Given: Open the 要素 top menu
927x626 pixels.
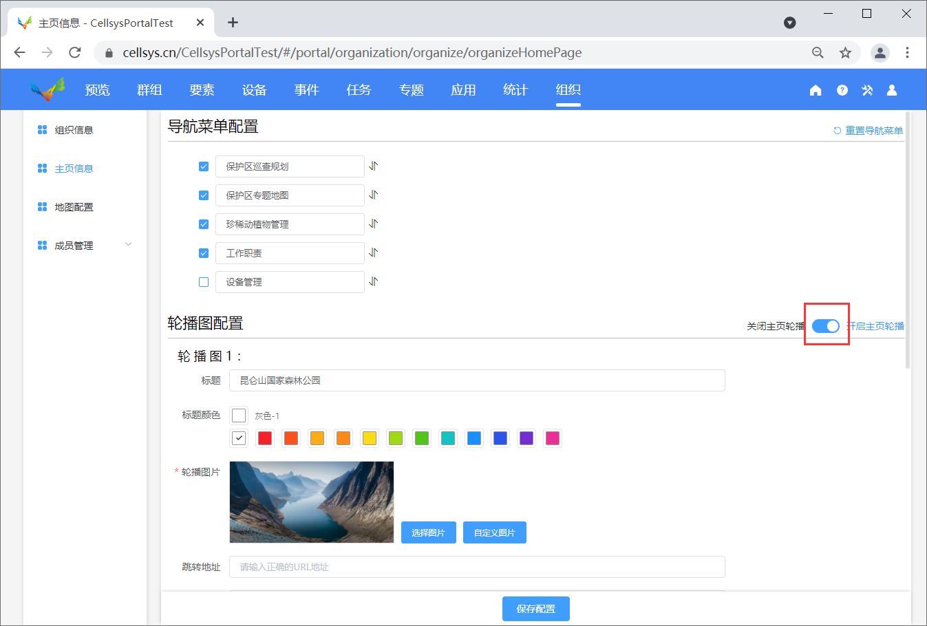Looking at the screenshot, I should (202, 90).
